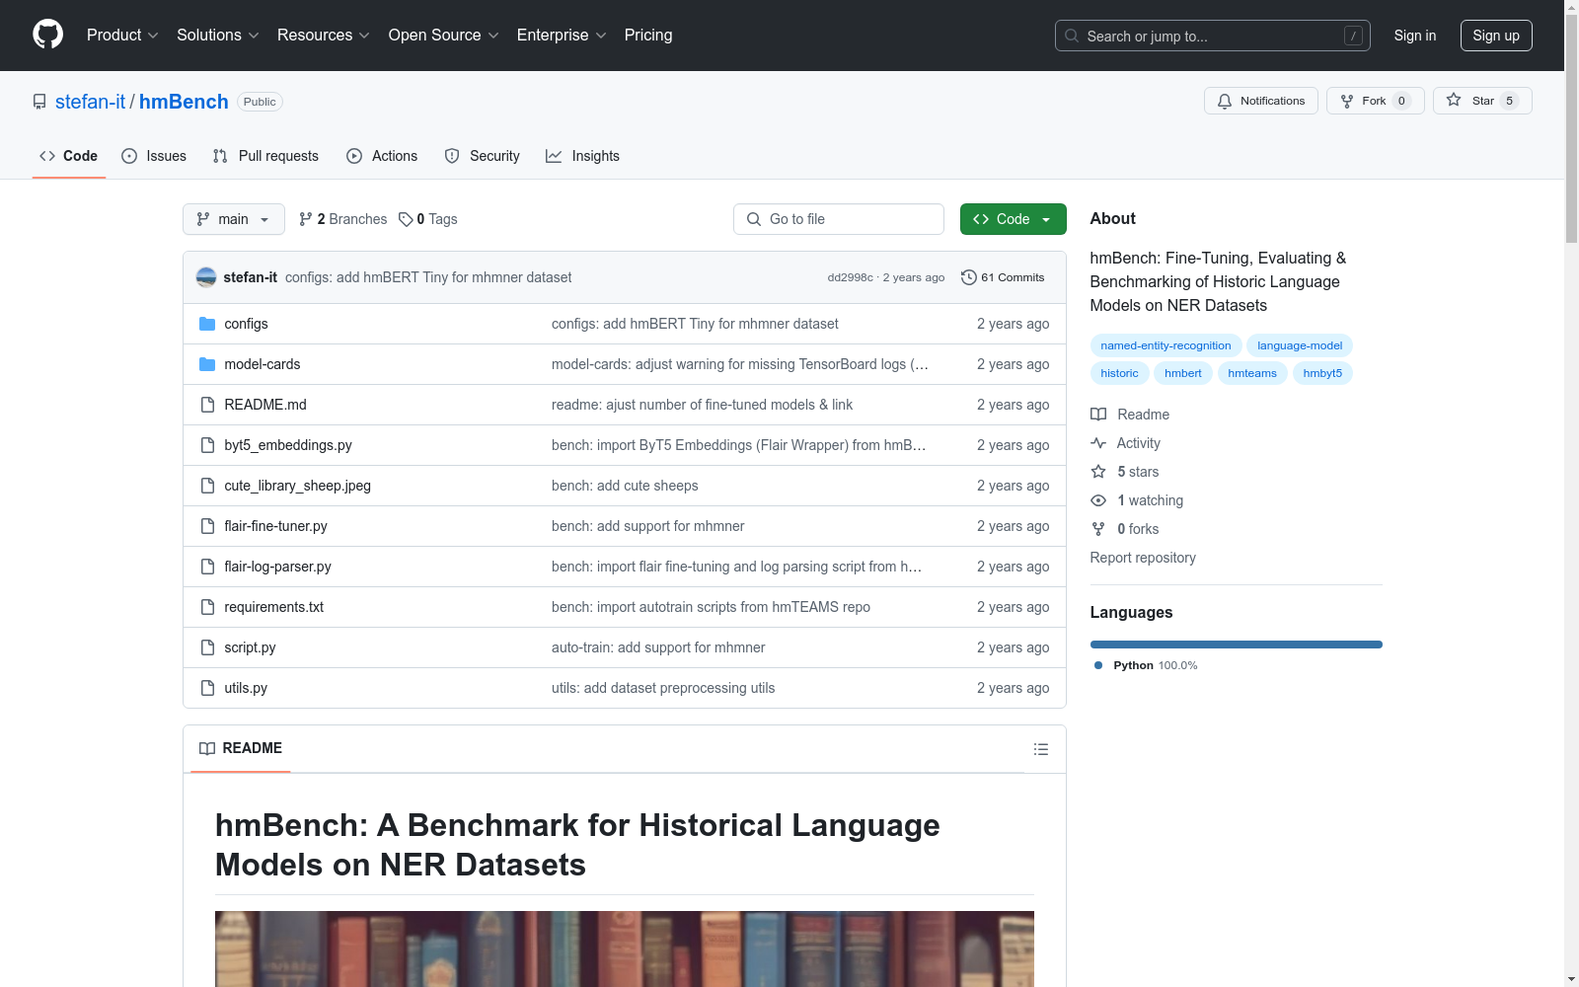Open the Pull requests tab
This screenshot has width=1579, height=987.
[x=265, y=156]
